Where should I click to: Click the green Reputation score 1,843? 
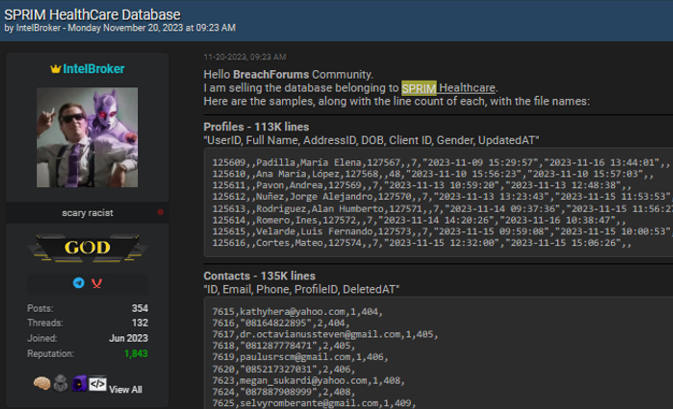click(x=136, y=353)
